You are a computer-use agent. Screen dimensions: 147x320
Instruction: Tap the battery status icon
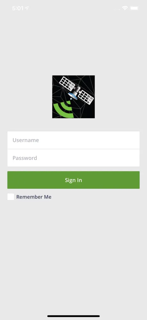tap(134, 8)
